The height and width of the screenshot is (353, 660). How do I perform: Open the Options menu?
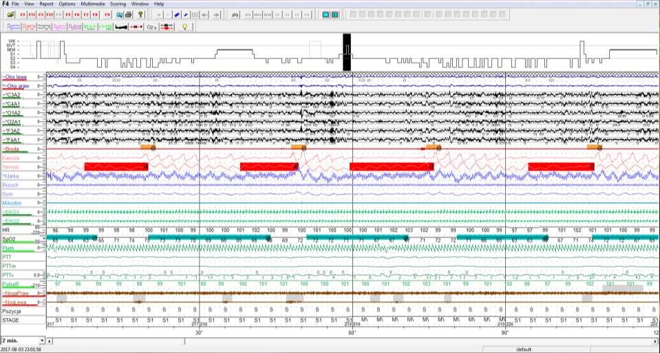click(67, 4)
